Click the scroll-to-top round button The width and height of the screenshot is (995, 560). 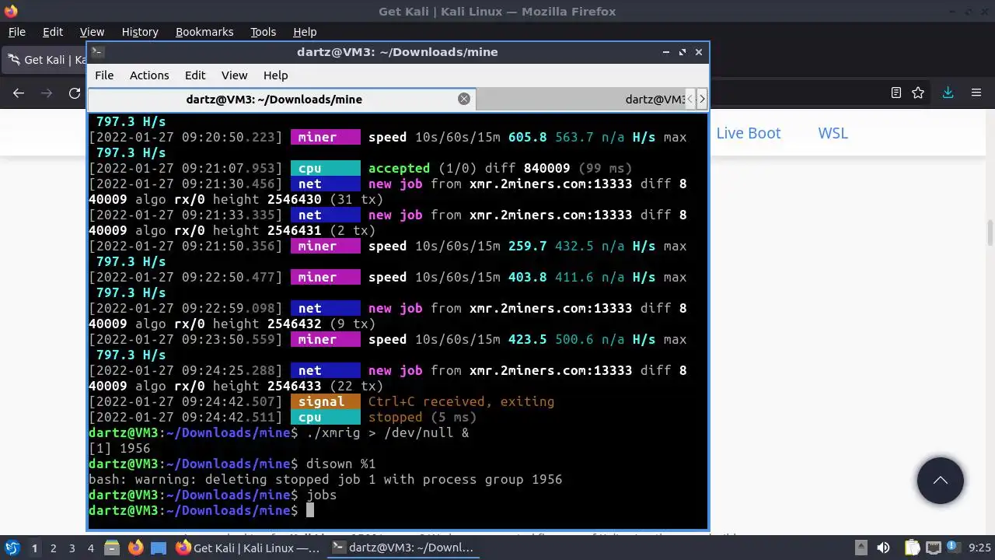pyautogui.click(x=940, y=481)
